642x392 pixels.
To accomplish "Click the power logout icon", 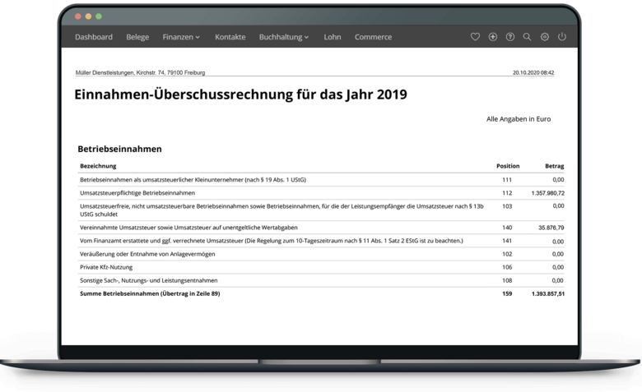I will coord(562,37).
